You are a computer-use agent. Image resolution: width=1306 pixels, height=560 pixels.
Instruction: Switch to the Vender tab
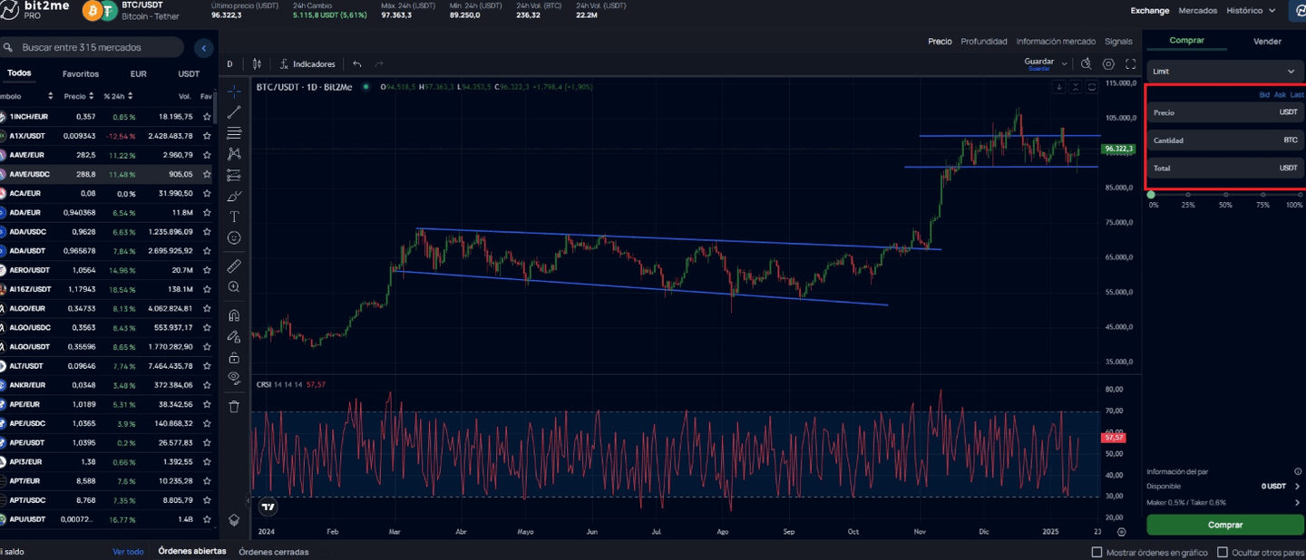click(x=1266, y=41)
